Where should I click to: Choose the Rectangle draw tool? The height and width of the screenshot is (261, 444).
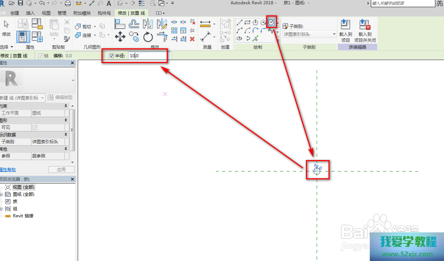point(247,23)
